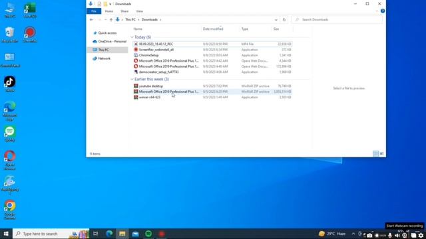Open the Quick Access Toolbar dropdown

click(x=110, y=4)
